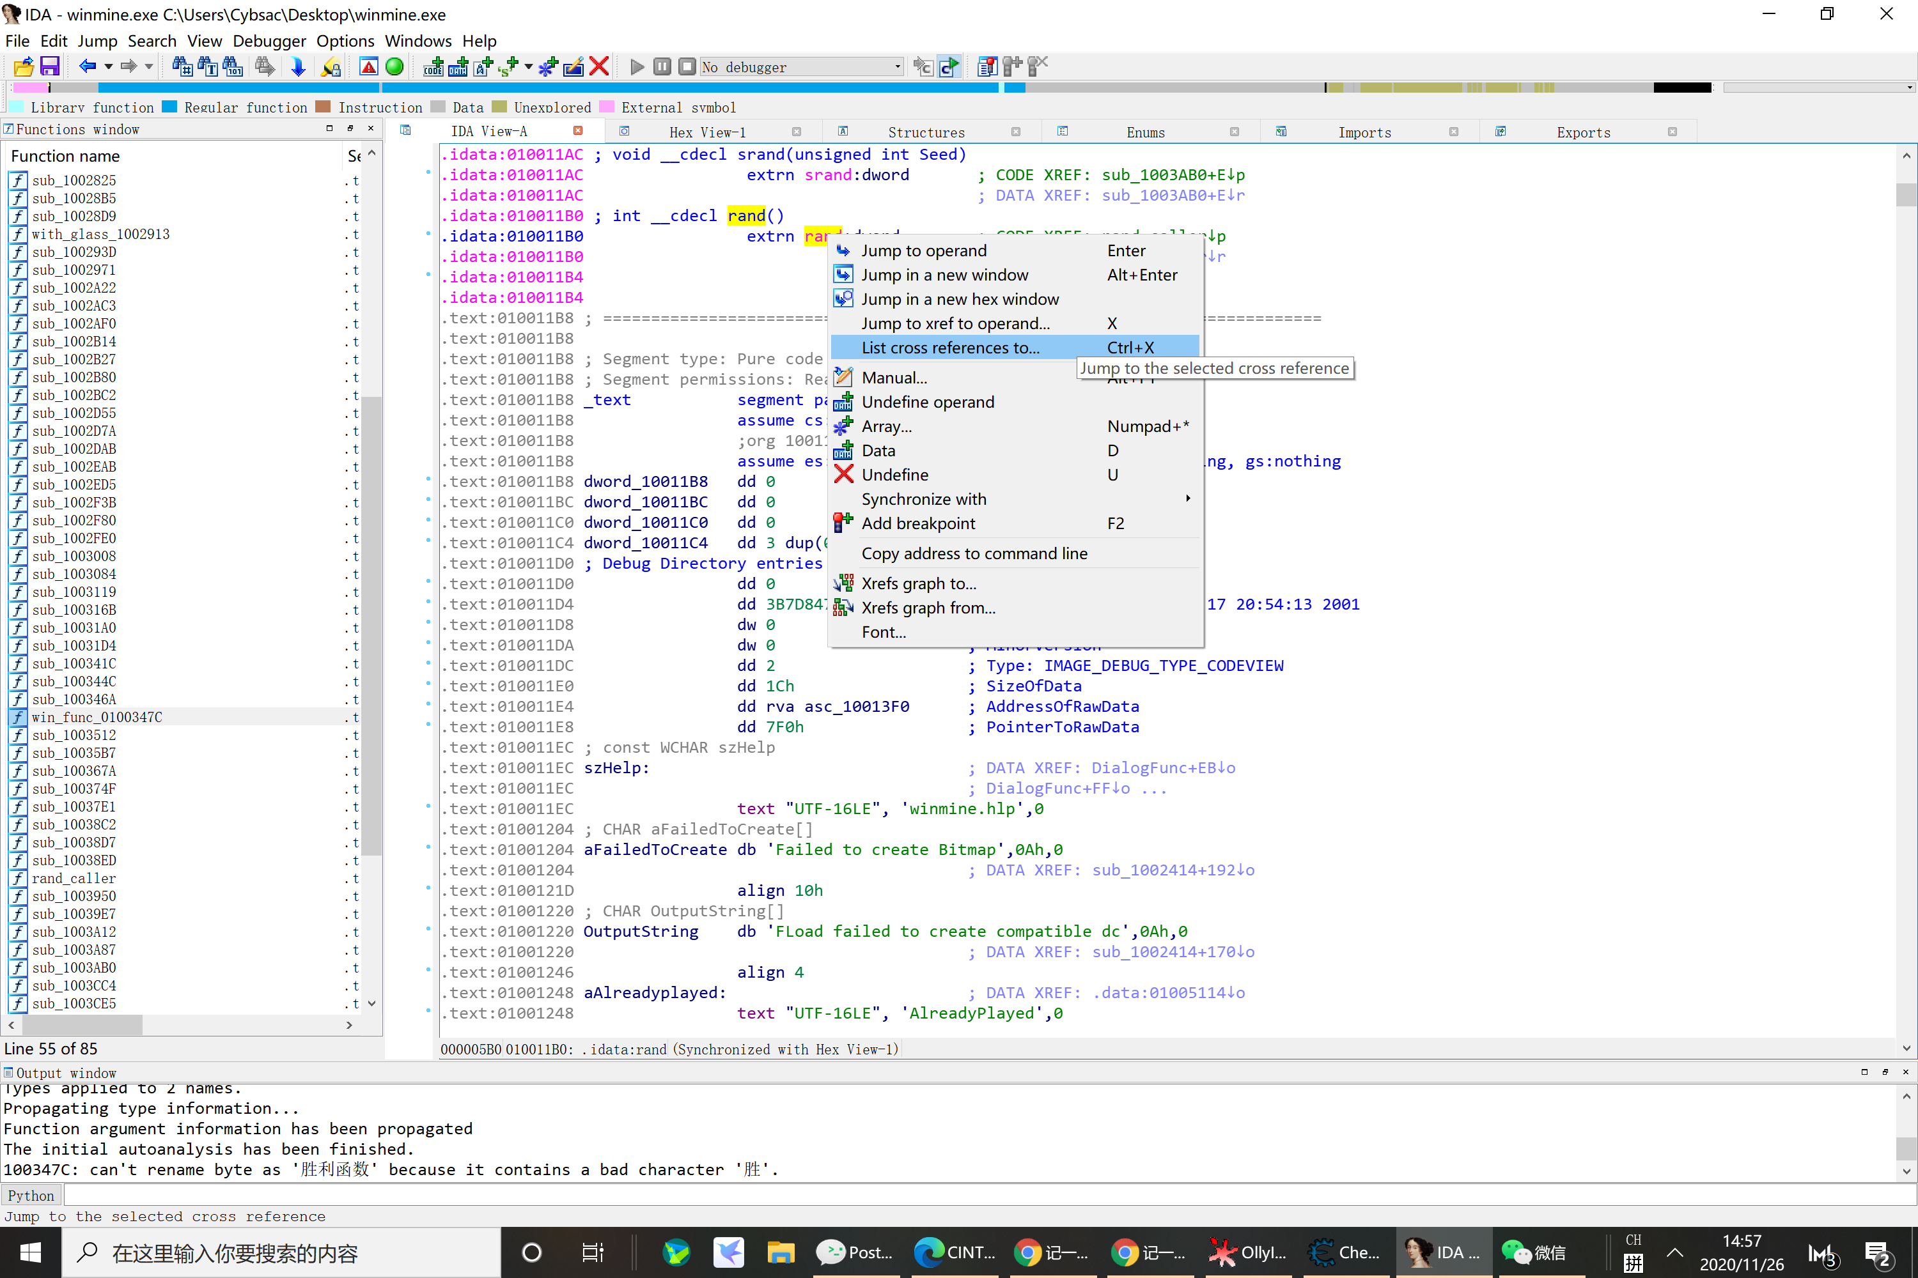Viewport: 1918px width, 1278px height.
Task: Click the Python command input field
Action: pyautogui.click(x=988, y=1196)
